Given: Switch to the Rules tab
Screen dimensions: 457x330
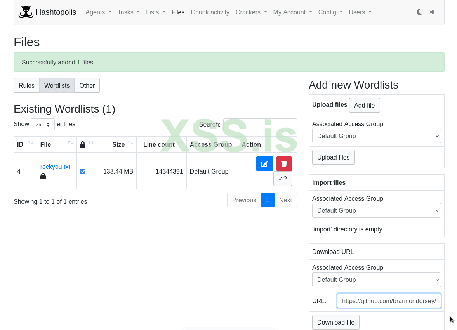Looking at the screenshot, I should (x=26, y=85).
